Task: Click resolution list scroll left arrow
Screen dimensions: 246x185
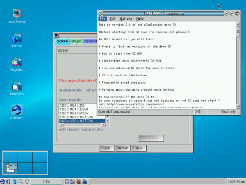Action: pyautogui.click(x=61, y=125)
